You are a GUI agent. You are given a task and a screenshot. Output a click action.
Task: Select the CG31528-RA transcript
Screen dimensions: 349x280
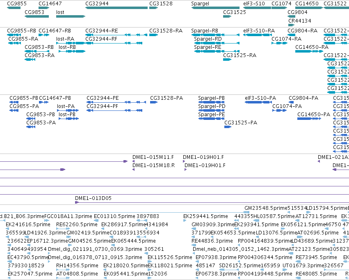pyautogui.click(x=153, y=35)
